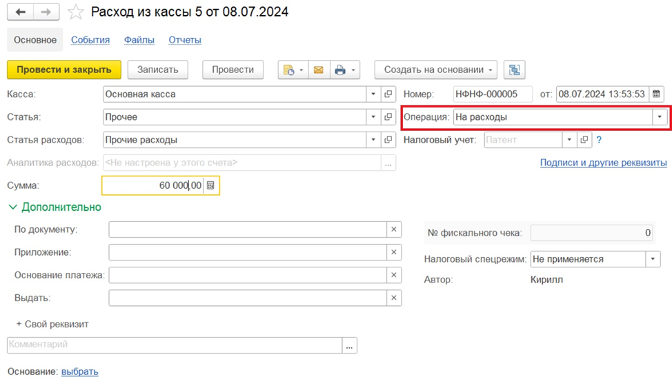
Task: Click into the Комментарий text field
Action: pyautogui.click(x=174, y=345)
